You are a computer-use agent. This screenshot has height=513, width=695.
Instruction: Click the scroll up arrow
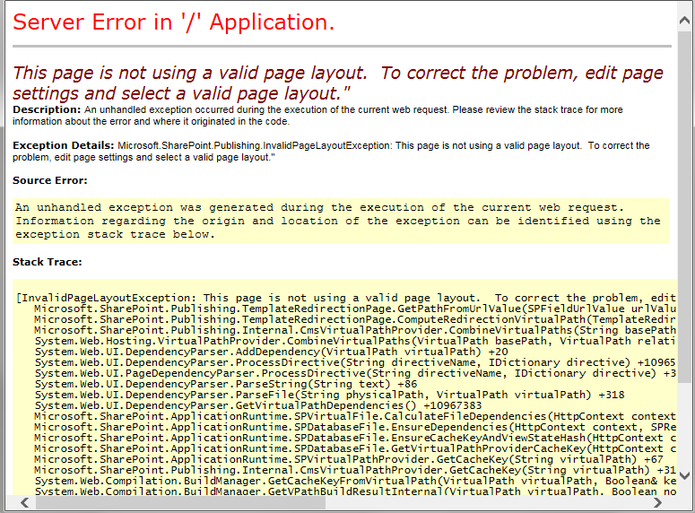click(684, 20)
